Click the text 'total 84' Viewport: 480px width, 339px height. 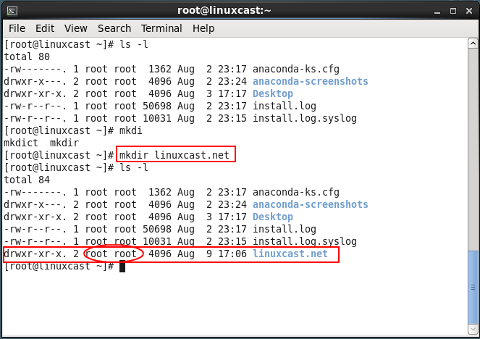(27, 180)
